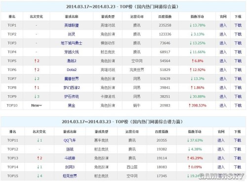Select the Baidu index value 235258
247x182 pixels.
(165, 25)
